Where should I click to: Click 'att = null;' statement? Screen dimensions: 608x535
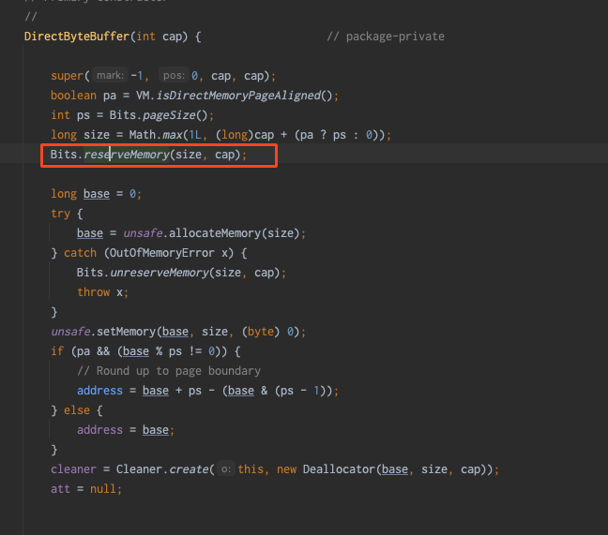86,489
